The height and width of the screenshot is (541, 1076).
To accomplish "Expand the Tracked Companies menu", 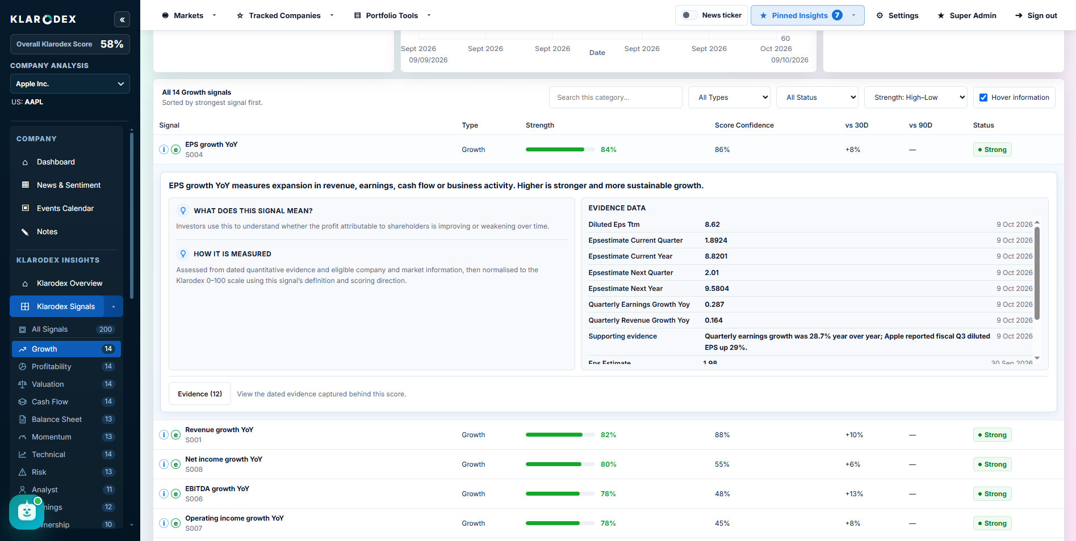I will (285, 15).
